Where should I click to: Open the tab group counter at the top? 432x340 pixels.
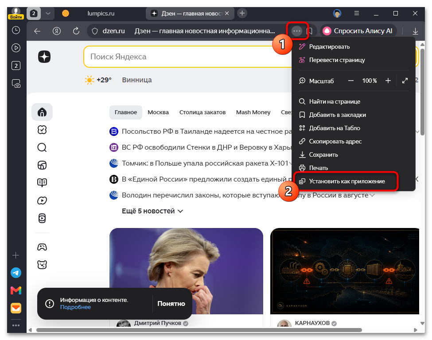pyautogui.click(x=34, y=13)
